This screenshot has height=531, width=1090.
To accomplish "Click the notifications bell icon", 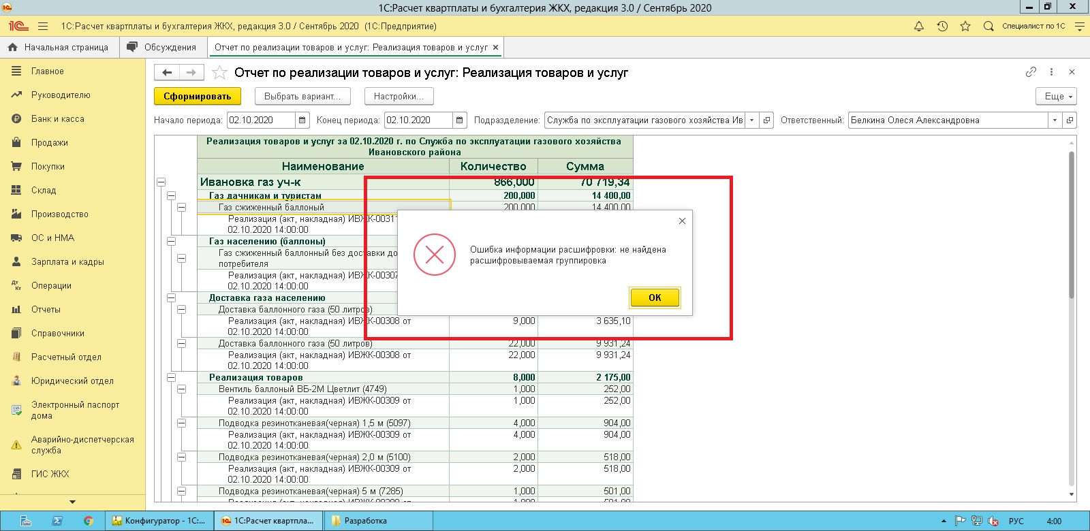I will [x=919, y=27].
